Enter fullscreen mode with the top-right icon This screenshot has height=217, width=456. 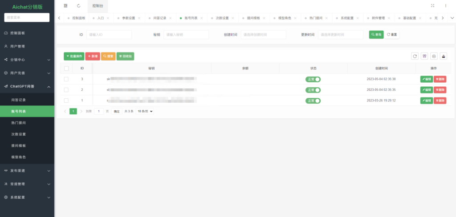[432, 5]
